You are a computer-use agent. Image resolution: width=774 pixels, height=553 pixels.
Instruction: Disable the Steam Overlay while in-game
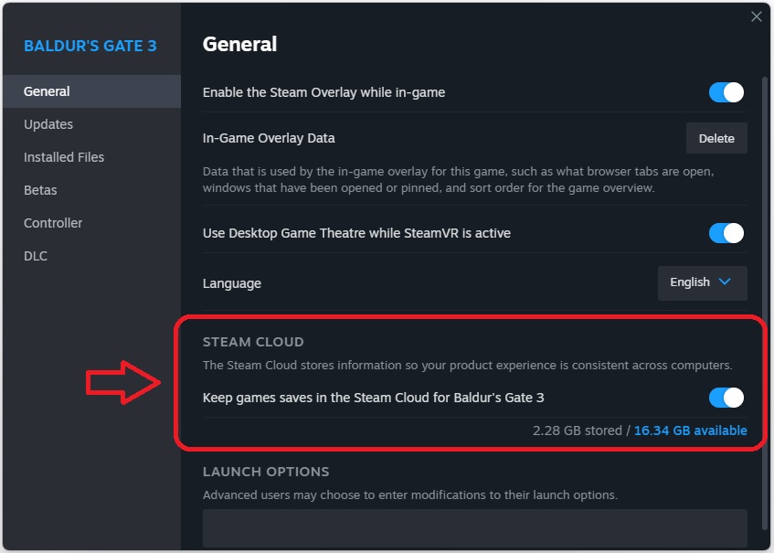[726, 92]
